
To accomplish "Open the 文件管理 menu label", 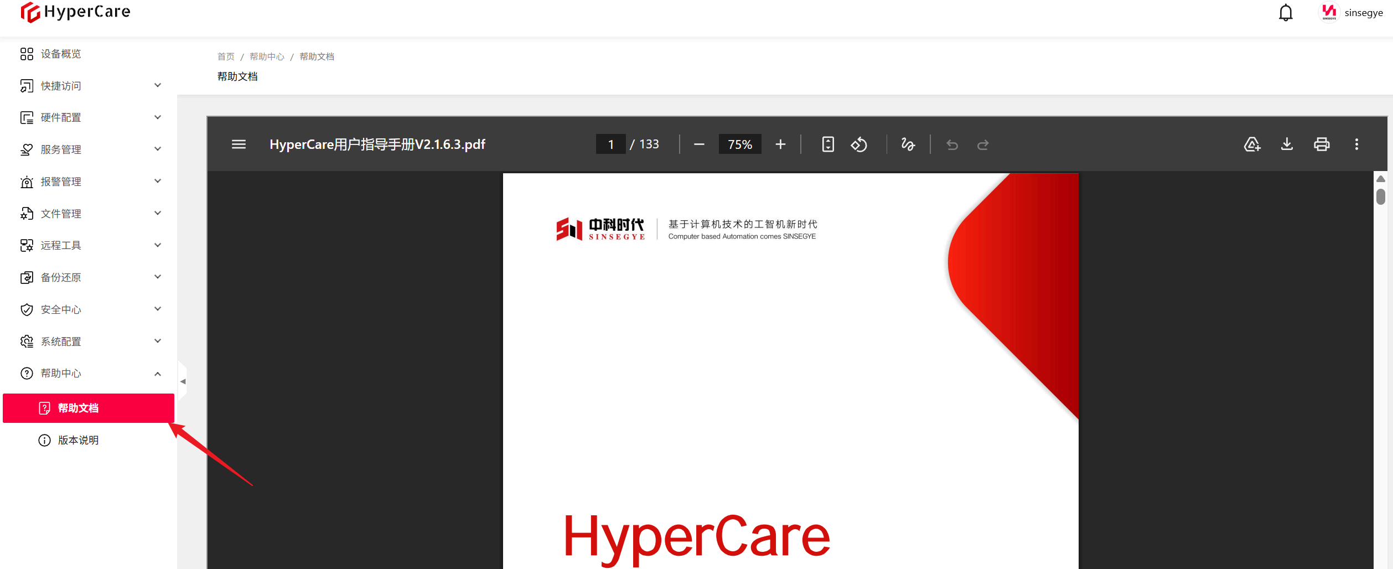I will (61, 214).
